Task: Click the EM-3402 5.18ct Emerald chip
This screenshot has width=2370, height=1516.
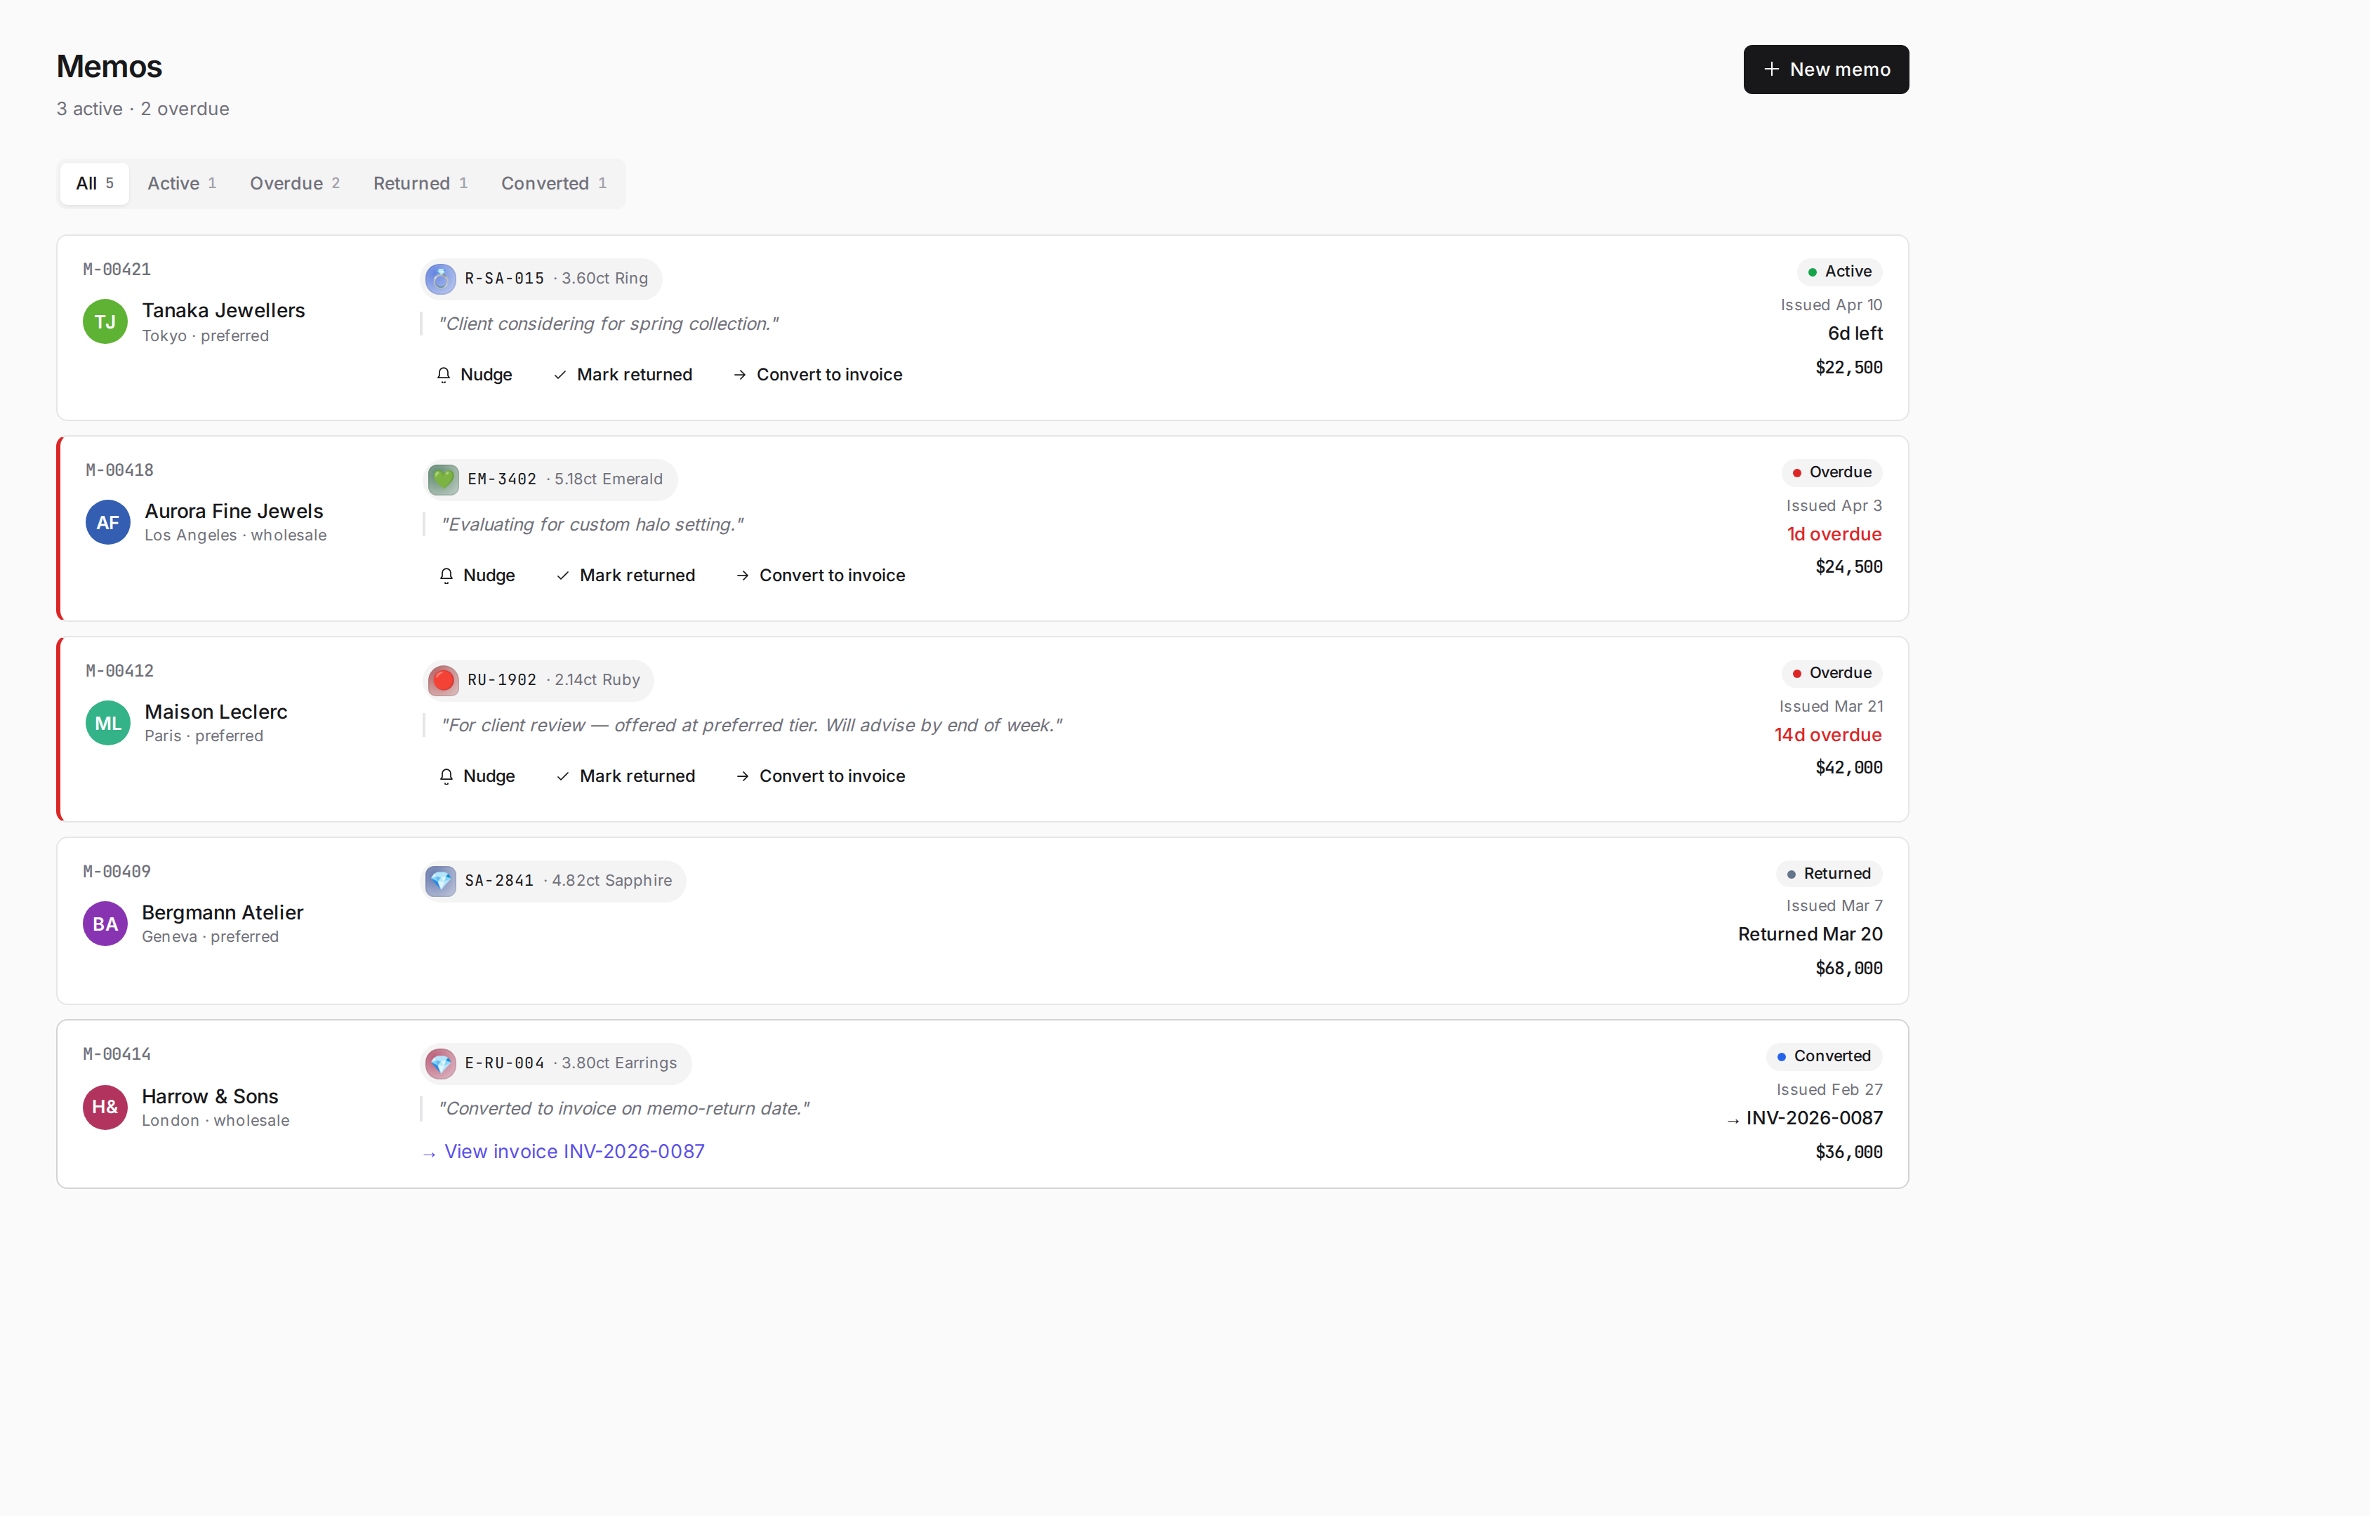Action: pos(550,479)
